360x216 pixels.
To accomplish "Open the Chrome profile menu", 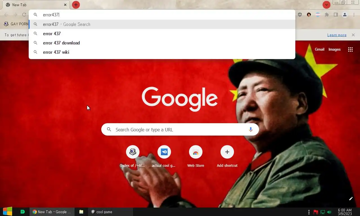I will coord(345,15).
